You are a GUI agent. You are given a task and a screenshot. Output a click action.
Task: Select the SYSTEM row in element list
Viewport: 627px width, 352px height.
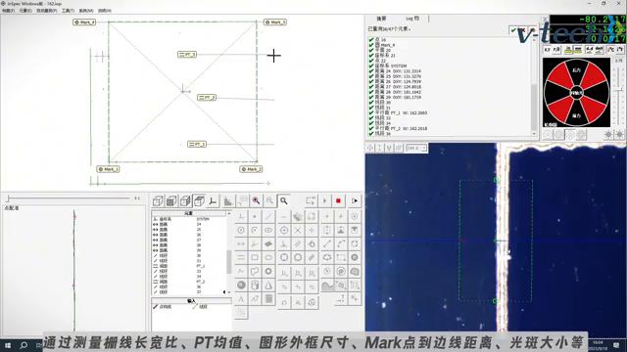click(x=188, y=219)
